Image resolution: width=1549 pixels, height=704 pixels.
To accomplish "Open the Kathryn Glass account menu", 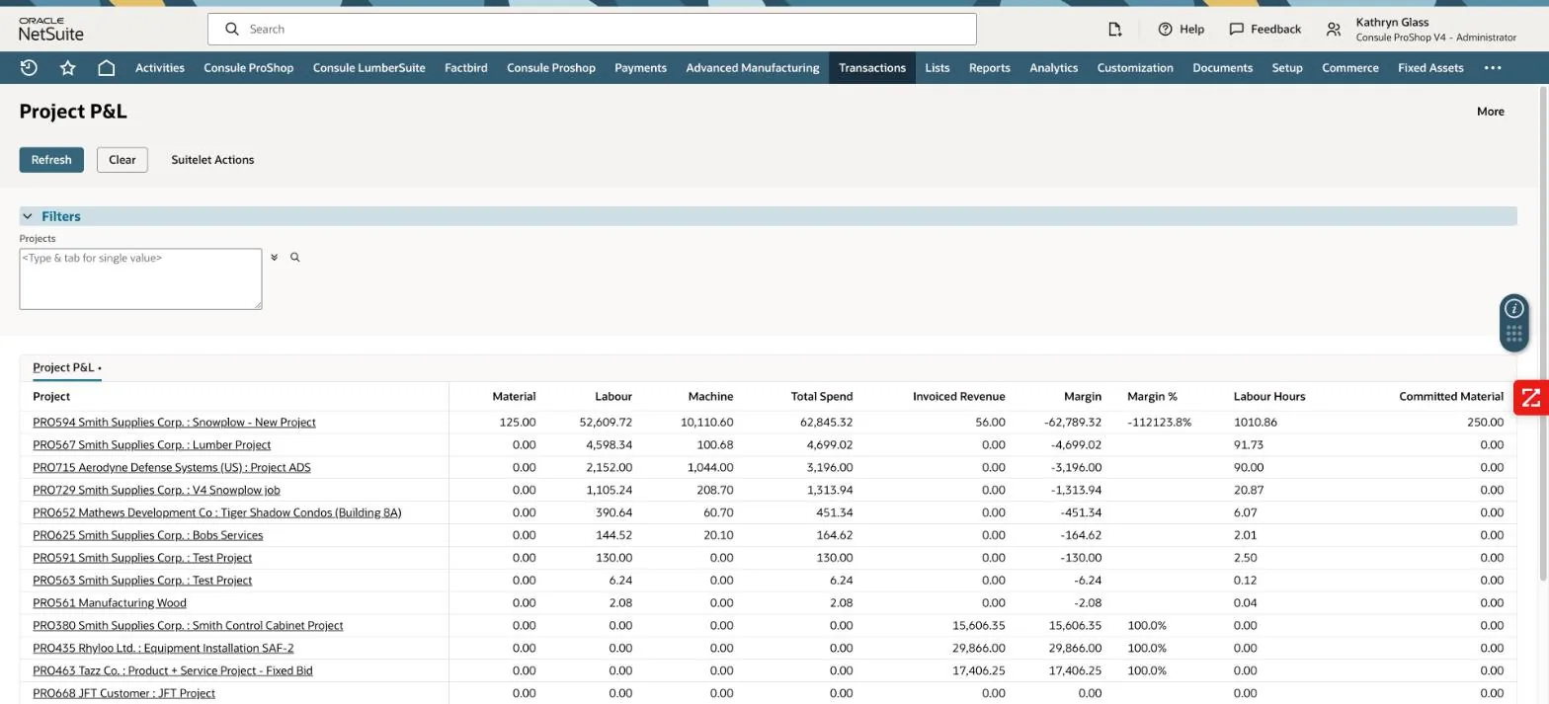I will pyautogui.click(x=1435, y=30).
